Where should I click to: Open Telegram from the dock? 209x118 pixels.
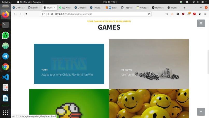[5, 56]
